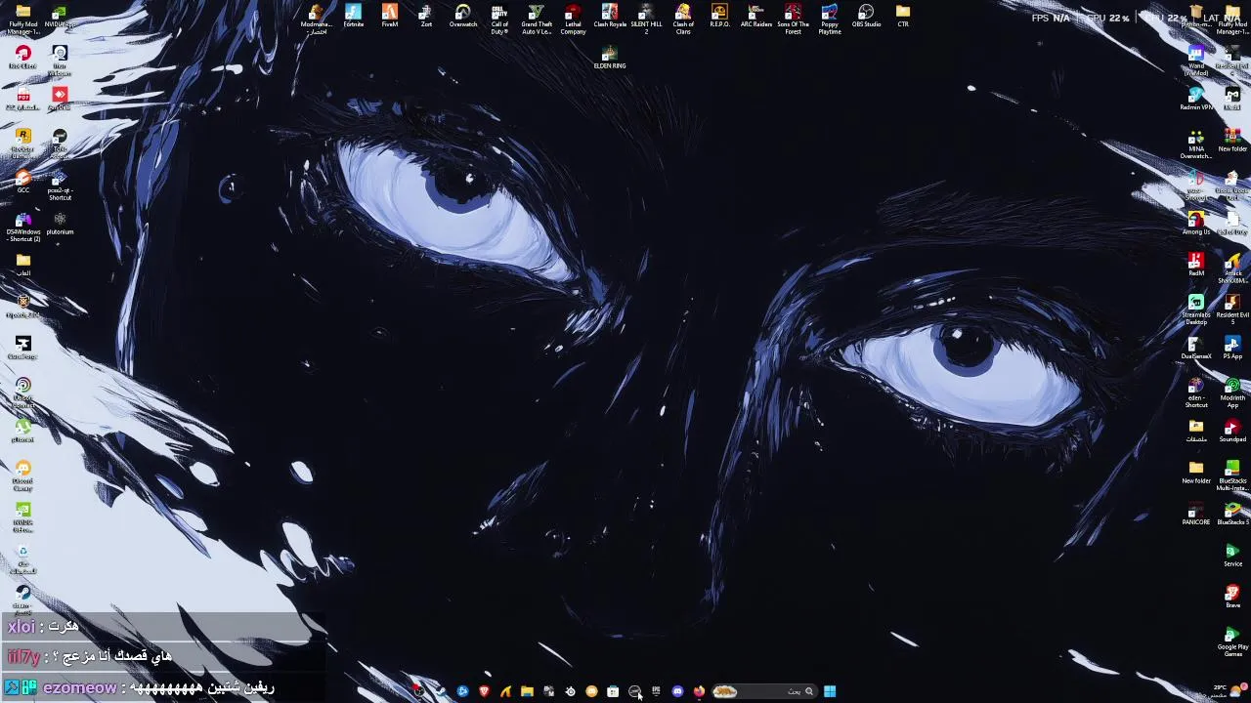Select the Service desktop icon

pyautogui.click(x=1232, y=556)
